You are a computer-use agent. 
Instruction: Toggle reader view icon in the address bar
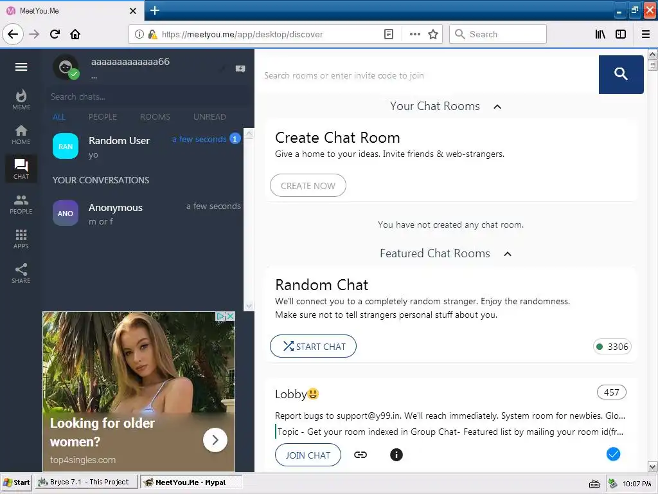click(x=389, y=34)
